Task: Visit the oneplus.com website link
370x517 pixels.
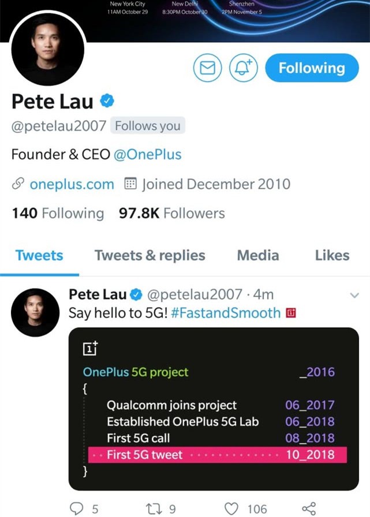Action: [72, 185]
